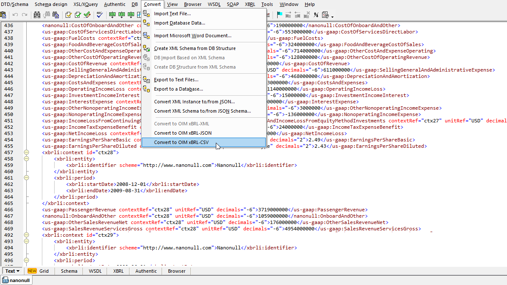Viewport: 507px width, 285px height.
Task: Open Text view mode dropdown
Action: pos(18,271)
